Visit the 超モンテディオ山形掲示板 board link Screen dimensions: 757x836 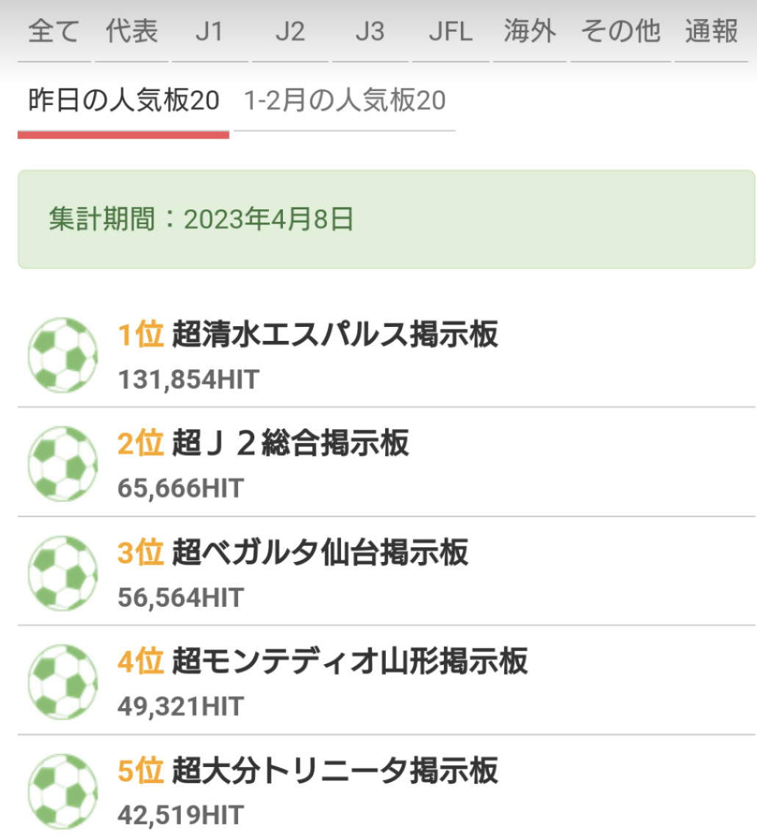350,661
